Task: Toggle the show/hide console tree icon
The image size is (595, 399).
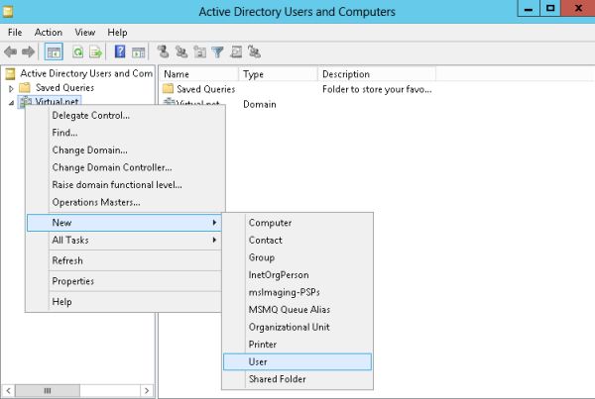Action: (x=54, y=51)
